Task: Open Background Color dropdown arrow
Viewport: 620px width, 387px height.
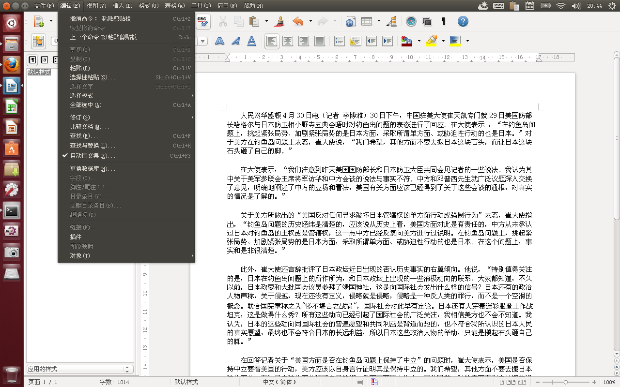Action: [x=467, y=41]
